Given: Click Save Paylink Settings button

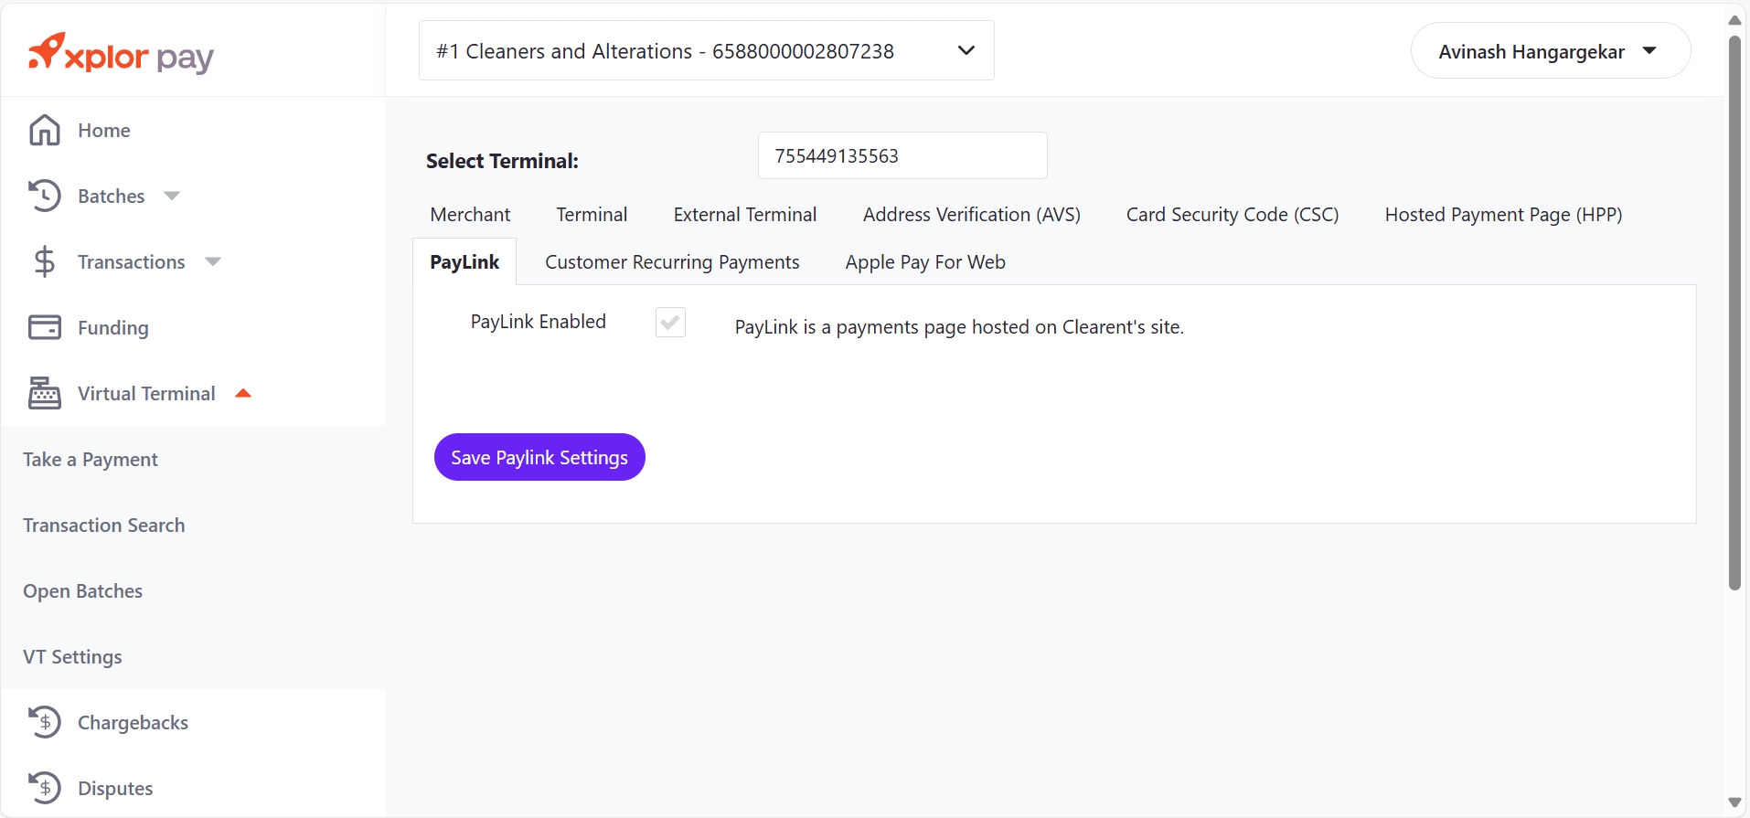Looking at the screenshot, I should coord(539,457).
